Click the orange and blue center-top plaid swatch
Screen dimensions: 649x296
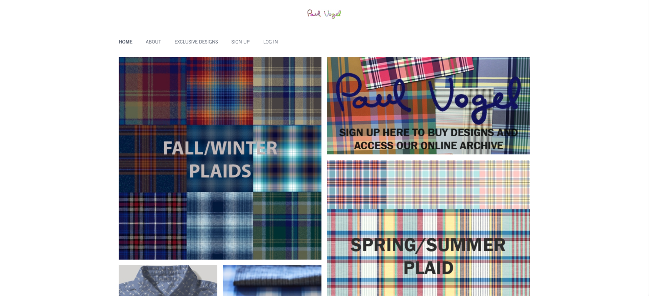(220, 91)
